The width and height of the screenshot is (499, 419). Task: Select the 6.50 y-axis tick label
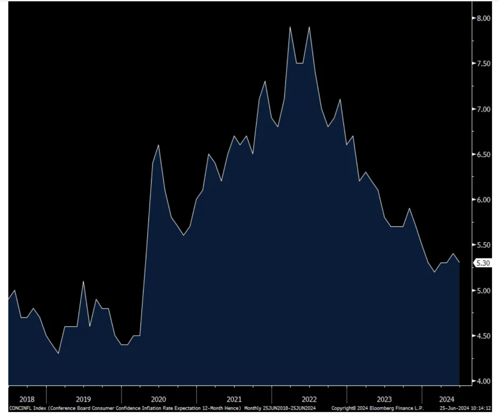[483, 154]
